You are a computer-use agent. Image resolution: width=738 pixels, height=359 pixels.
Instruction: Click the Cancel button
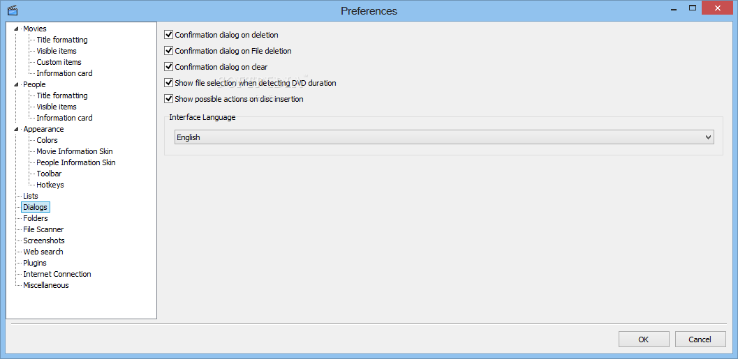pyautogui.click(x=700, y=339)
